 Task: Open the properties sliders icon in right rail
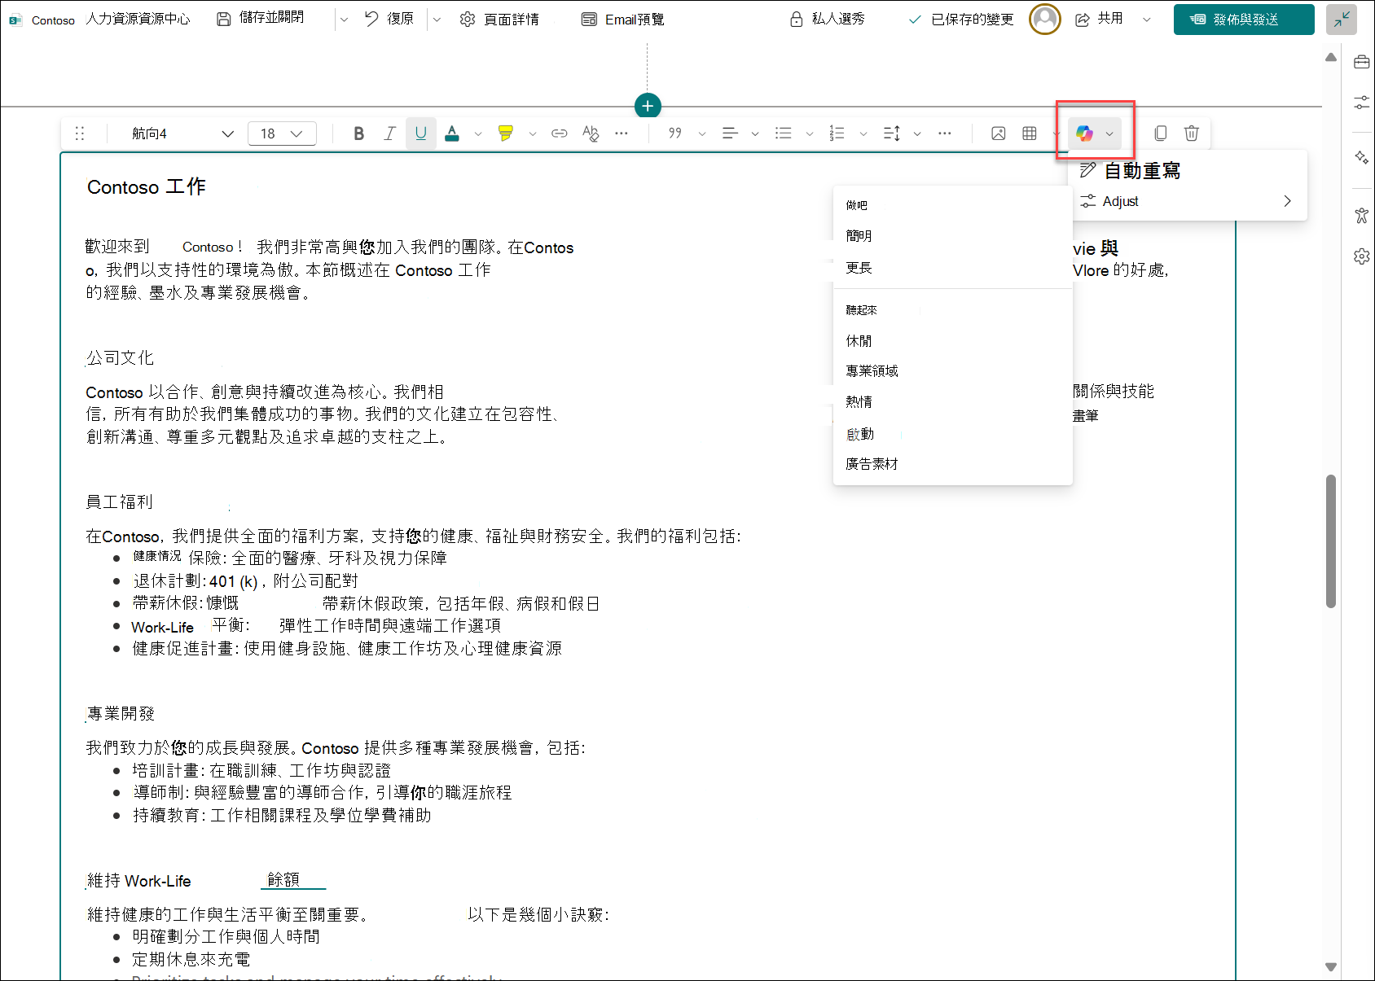click(x=1361, y=103)
